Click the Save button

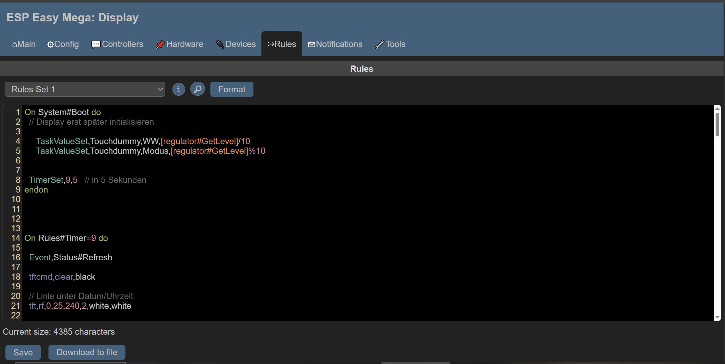23,352
